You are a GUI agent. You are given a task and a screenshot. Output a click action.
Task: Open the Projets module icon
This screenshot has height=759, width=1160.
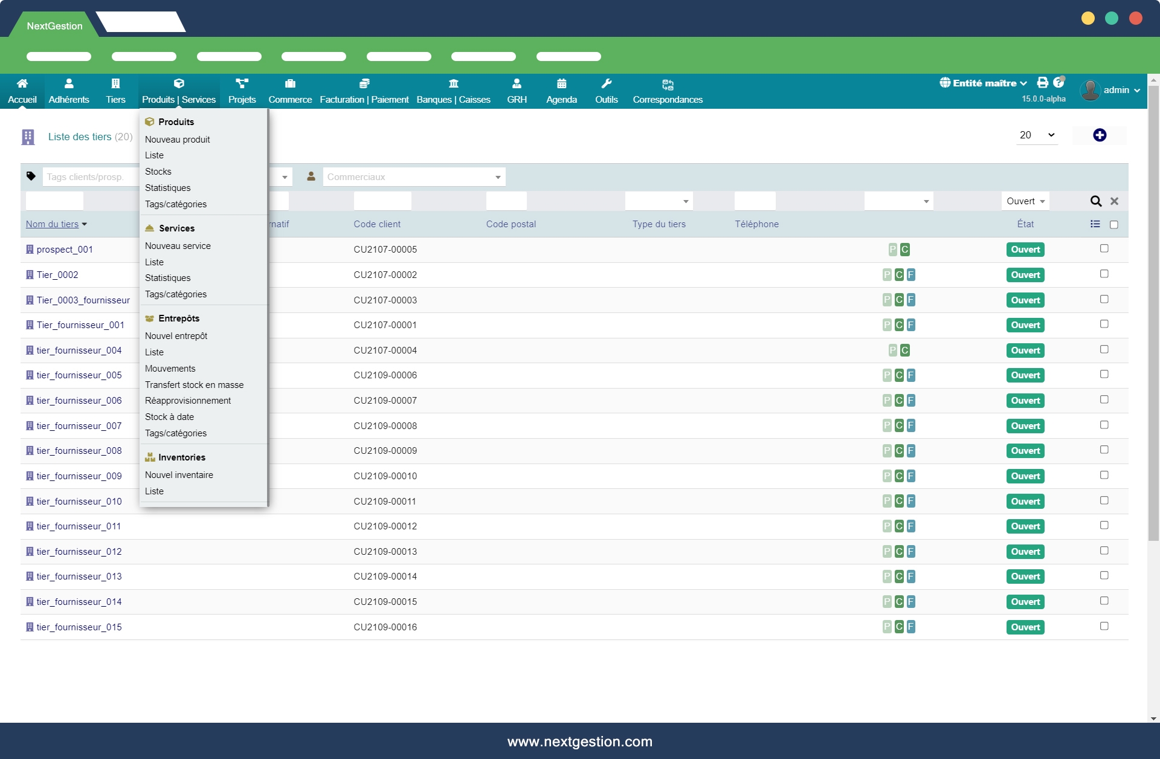tap(242, 83)
